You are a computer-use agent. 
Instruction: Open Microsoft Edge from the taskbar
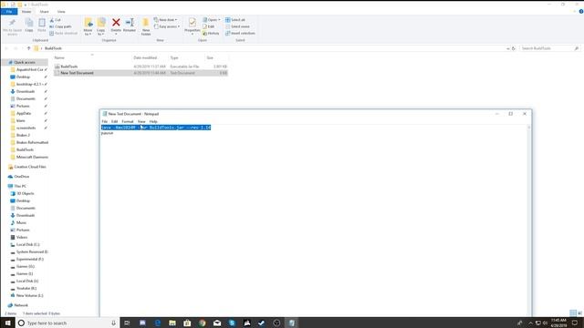(158, 323)
